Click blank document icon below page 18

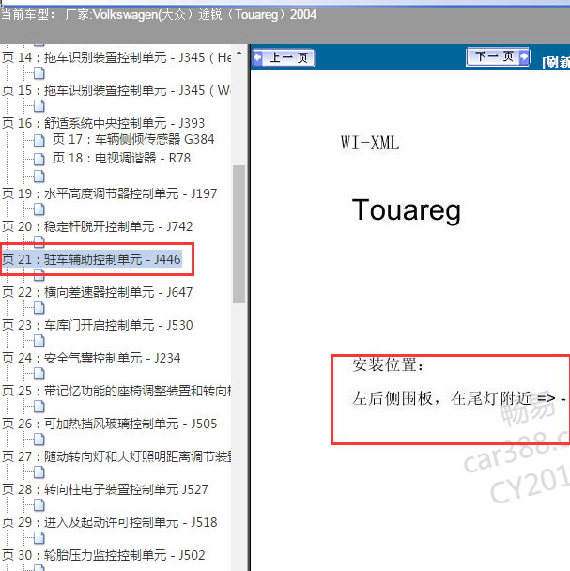[39, 176]
